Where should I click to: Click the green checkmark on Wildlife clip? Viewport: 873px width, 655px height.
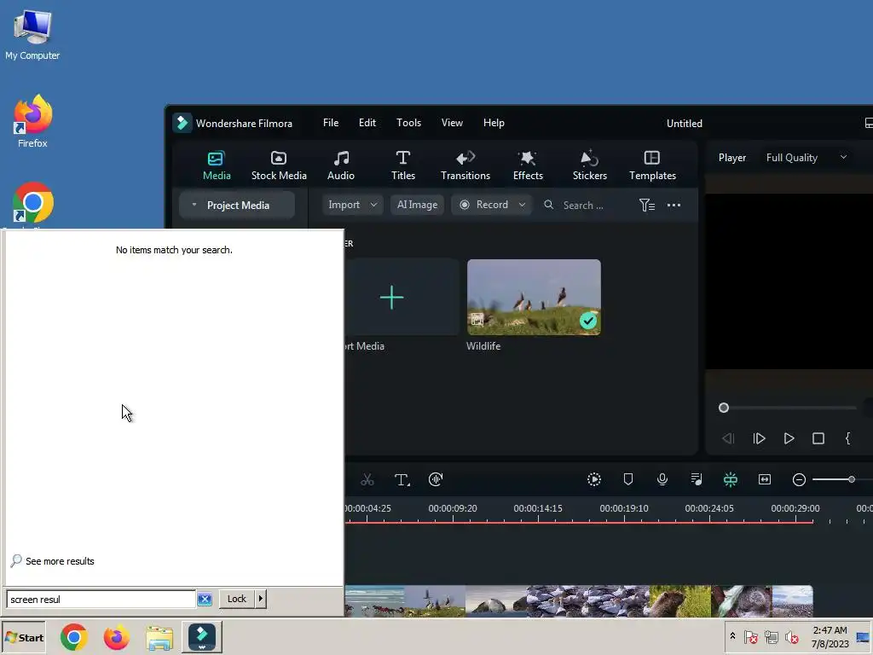tap(588, 321)
